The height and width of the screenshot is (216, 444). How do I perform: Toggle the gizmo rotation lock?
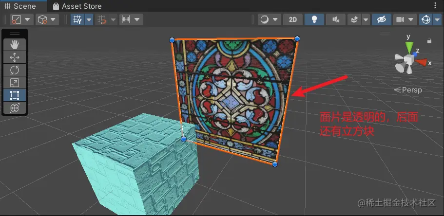click(429, 41)
